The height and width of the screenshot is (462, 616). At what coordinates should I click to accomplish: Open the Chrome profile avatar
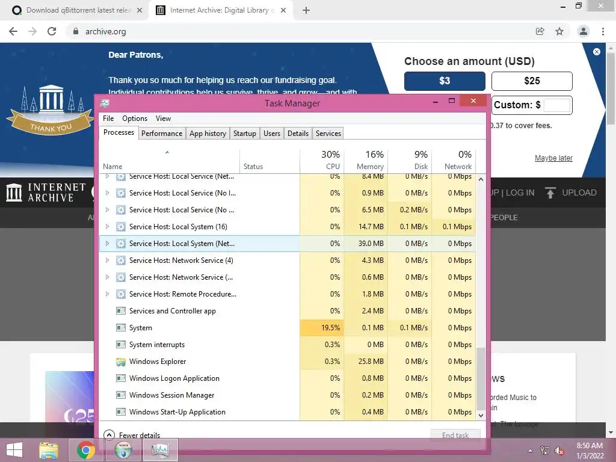pyautogui.click(x=584, y=31)
